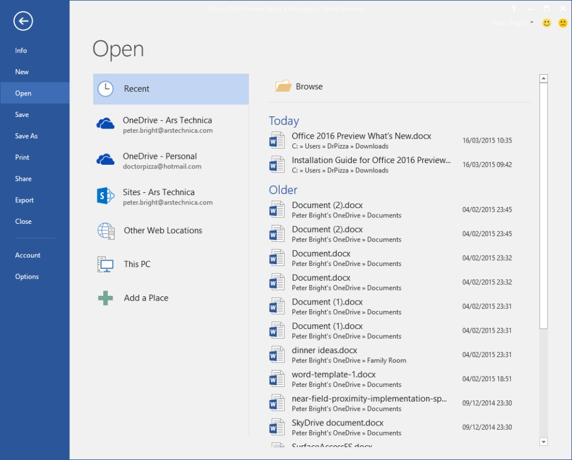This screenshot has width=572, height=460.
Task: Go back using the circled arrow
Action: (23, 21)
